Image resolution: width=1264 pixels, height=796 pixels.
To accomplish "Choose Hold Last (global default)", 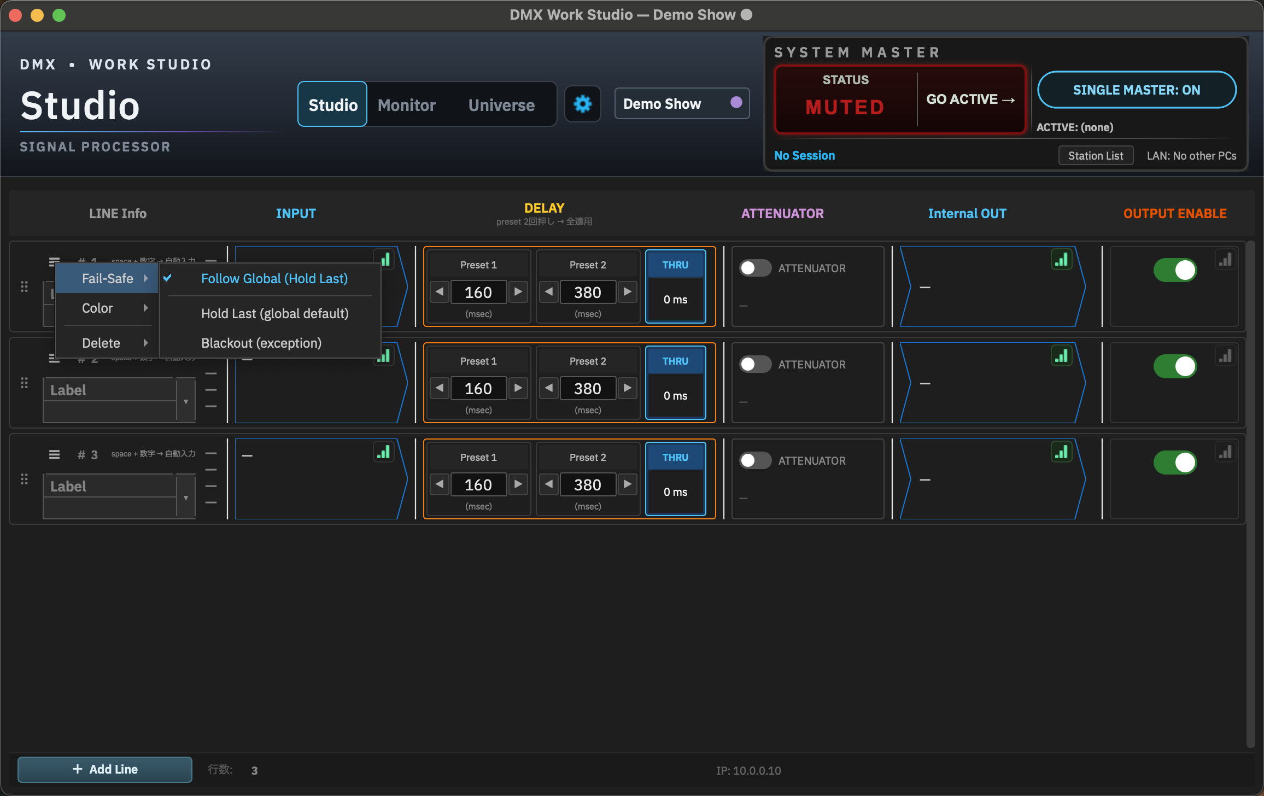I will (270, 314).
